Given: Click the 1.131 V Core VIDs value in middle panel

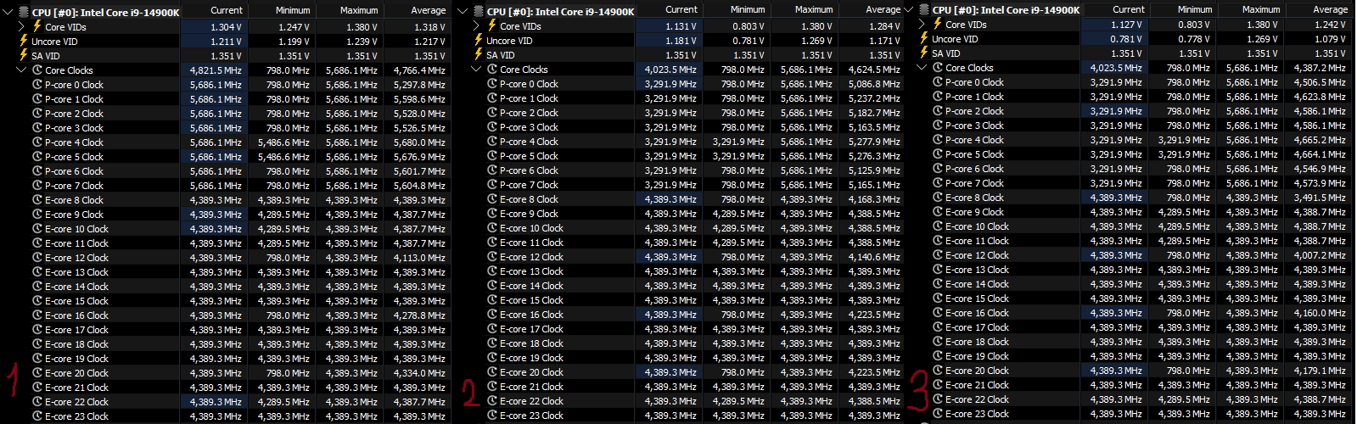Looking at the screenshot, I should (x=681, y=25).
